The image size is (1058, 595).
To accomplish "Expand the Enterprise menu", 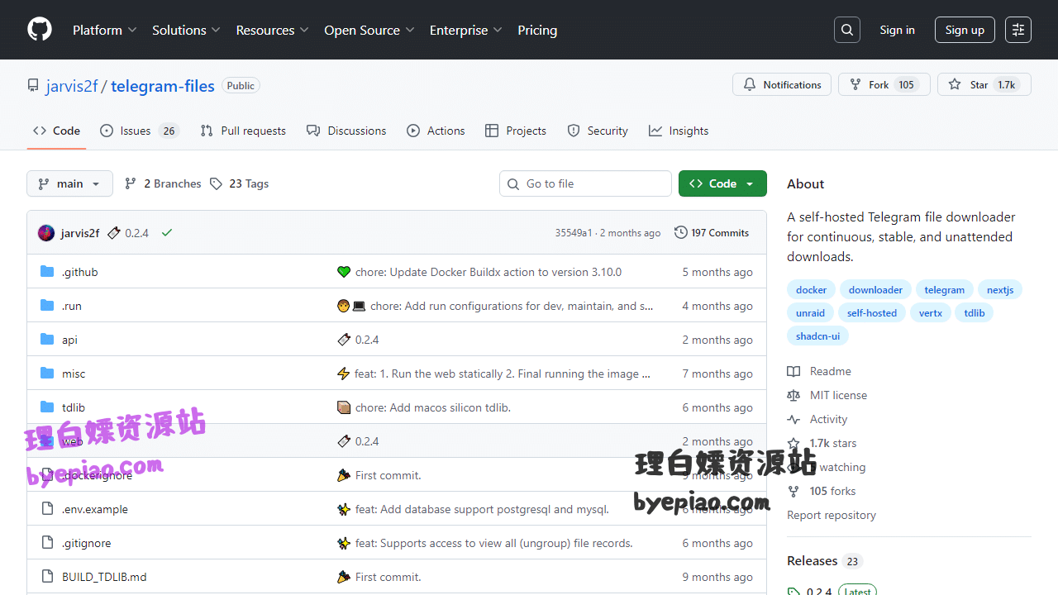I will pos(465,30).
